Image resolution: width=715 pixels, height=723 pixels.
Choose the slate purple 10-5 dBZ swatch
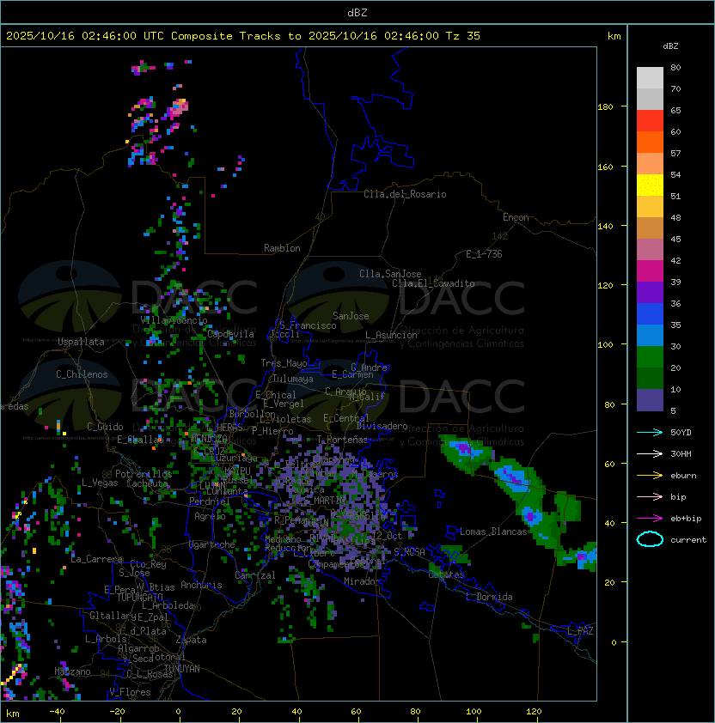[x=650, y=400]
